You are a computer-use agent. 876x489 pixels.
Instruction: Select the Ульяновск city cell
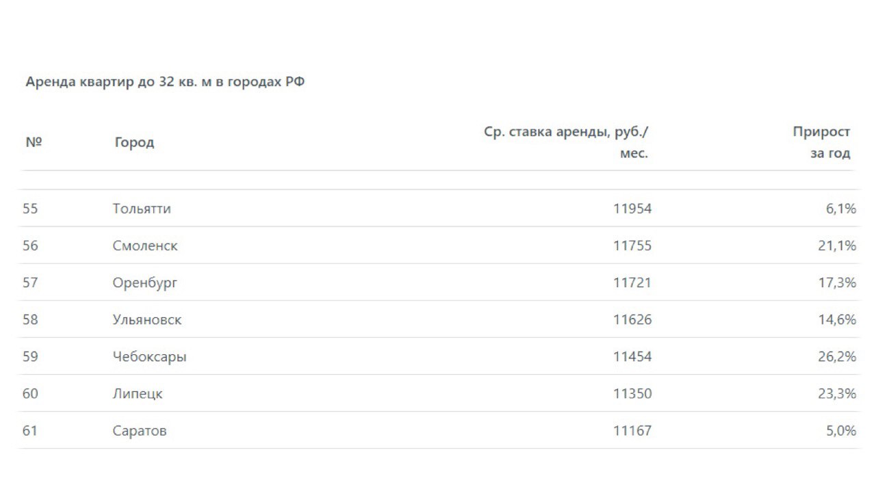147,319
